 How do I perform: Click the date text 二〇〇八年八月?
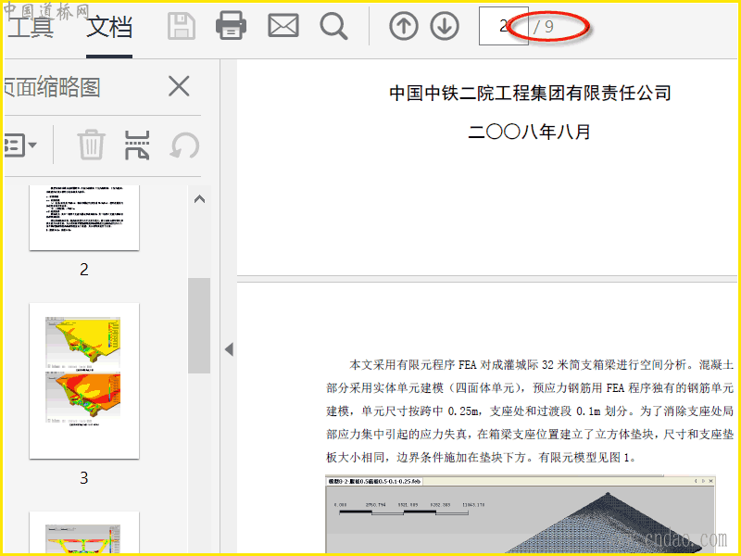[x=529, y=132]
